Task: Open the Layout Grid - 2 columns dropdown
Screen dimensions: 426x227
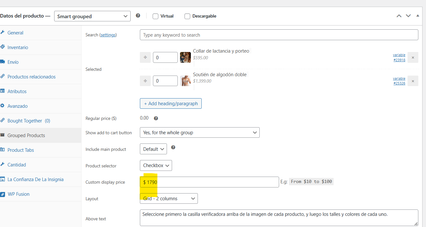Action: (x=169, y=199)
